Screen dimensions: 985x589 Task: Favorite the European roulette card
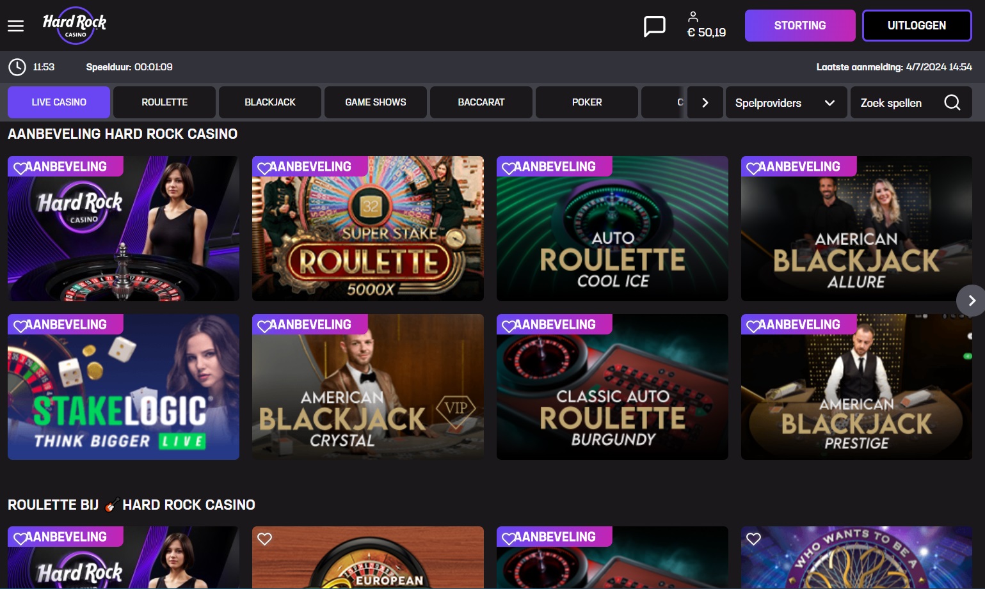264,538
